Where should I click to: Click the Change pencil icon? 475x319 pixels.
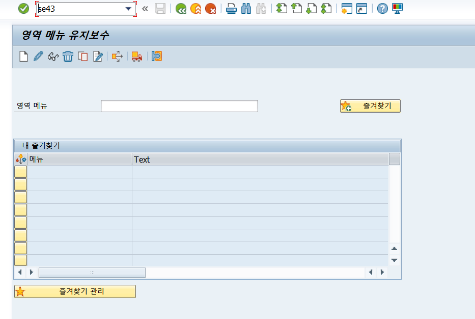(x=38, y=57)
